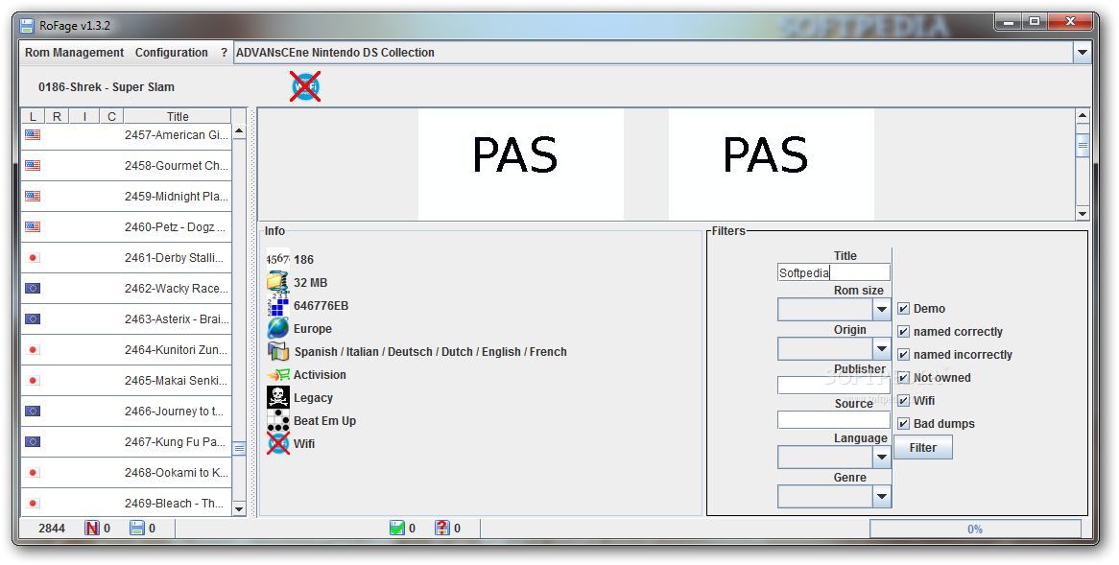Image resolution: width=1119 pixels, height=565 pixels.
Task: Click the US flag for 2460-Petz - Dogz
Action: coord(33,226)
